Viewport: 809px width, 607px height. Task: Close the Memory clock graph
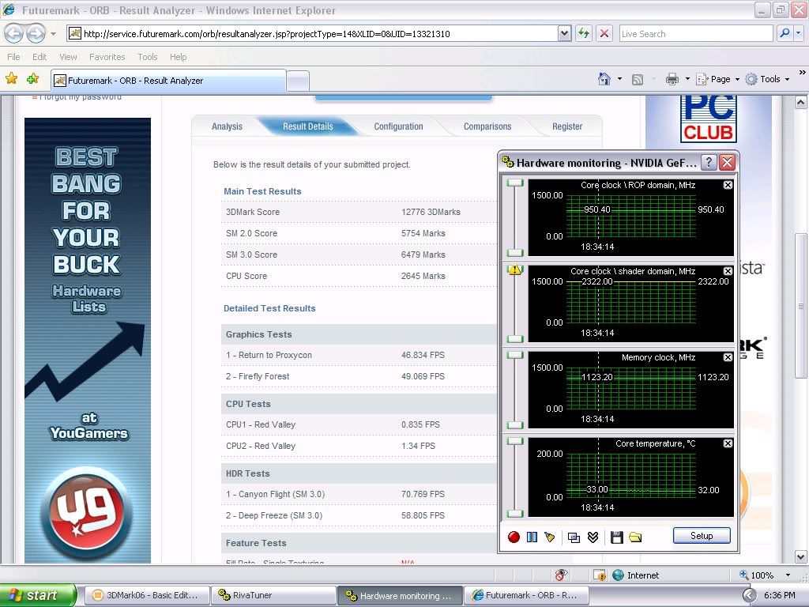coord(728,357)
